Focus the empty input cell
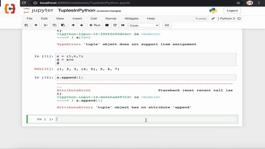The image size is (265, 149). point(146,119)
